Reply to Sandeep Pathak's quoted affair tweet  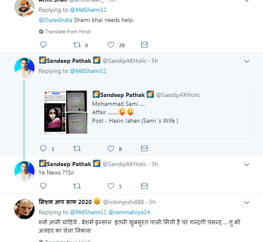pos(43,148)
